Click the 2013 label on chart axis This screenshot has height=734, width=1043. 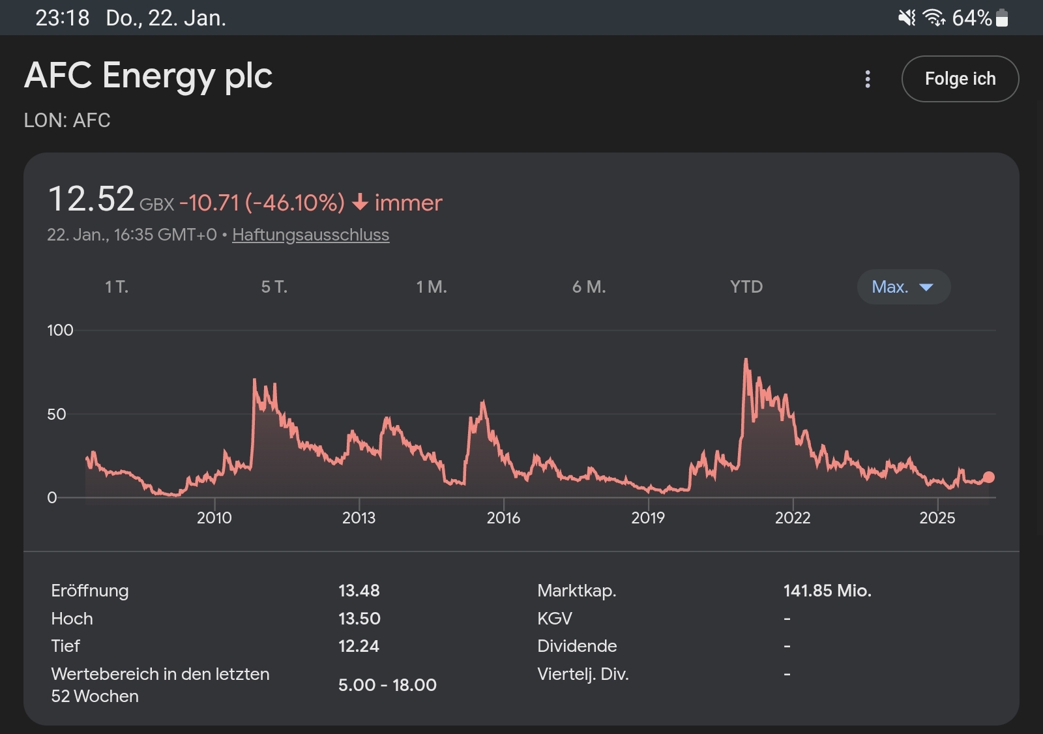[x=359, y=518]
